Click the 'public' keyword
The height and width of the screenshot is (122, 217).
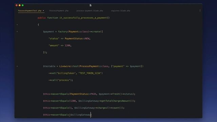[x=42, y=18]
